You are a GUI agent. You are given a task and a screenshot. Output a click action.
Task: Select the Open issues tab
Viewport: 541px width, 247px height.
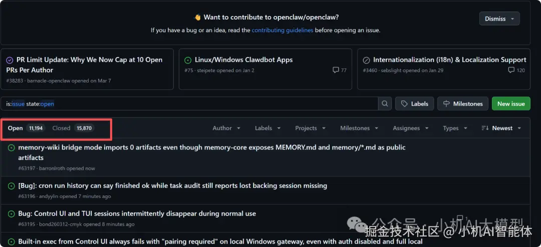coord(26,128)
